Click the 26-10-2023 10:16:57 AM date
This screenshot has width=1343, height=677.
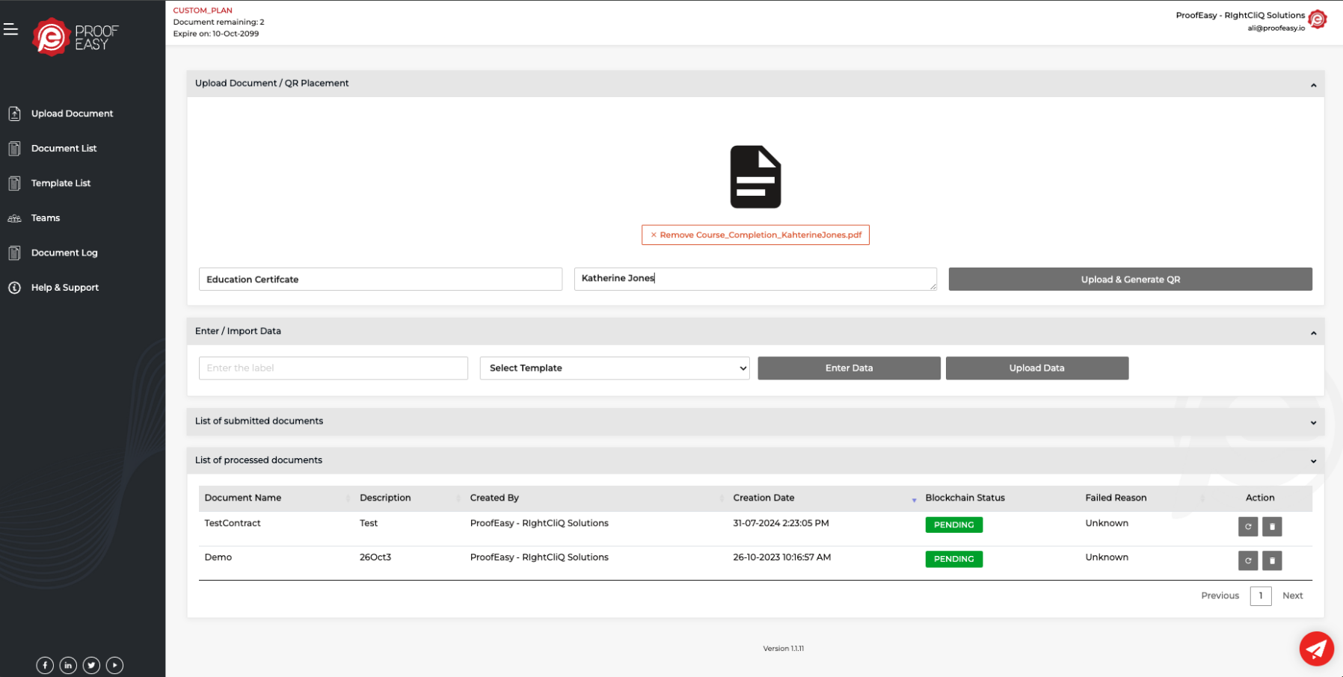[x=781, y=557]
